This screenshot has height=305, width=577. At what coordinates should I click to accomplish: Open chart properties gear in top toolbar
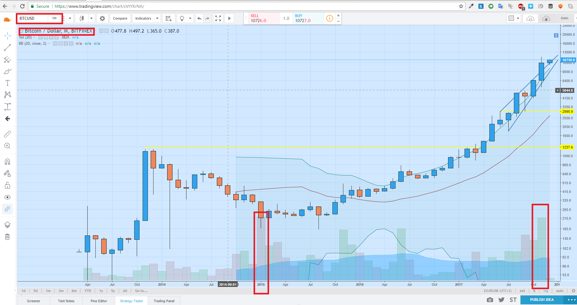click(102, 18)
